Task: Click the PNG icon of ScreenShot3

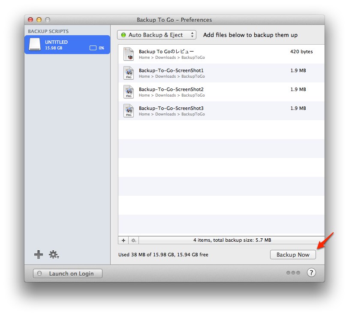Action: coord(129,111)
